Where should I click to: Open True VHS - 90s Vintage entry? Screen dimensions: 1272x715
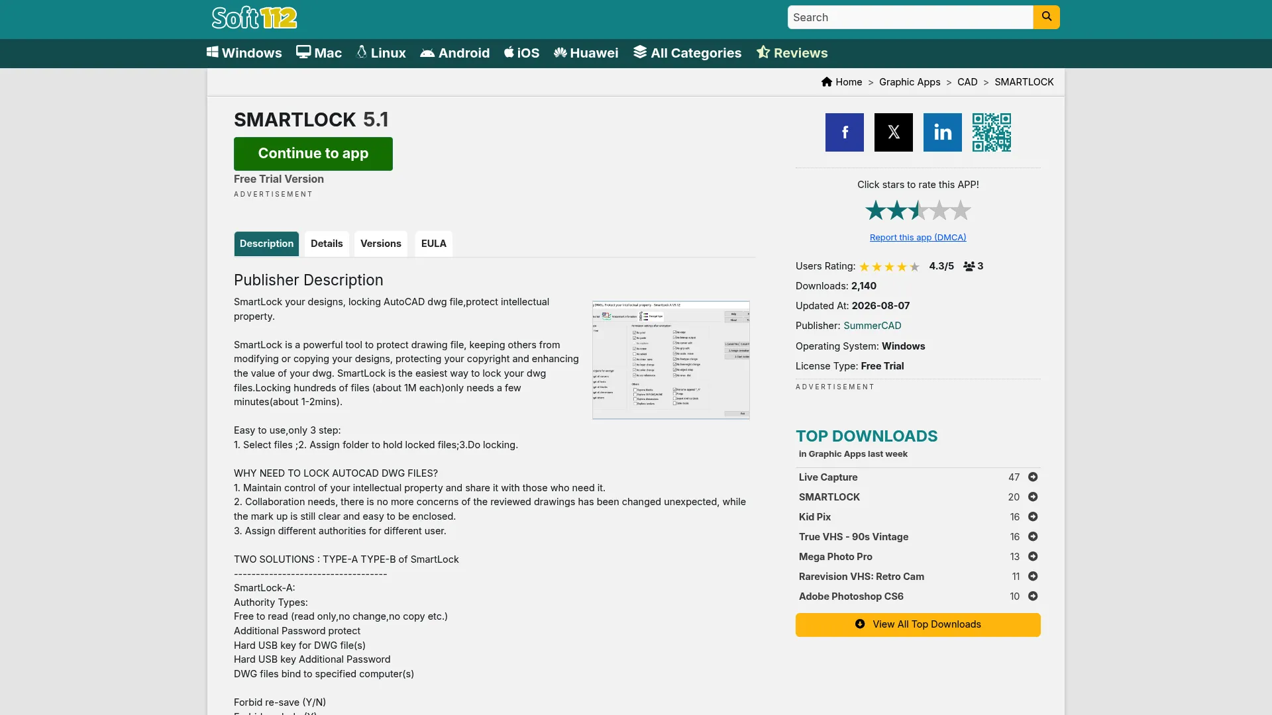[854, 537]
